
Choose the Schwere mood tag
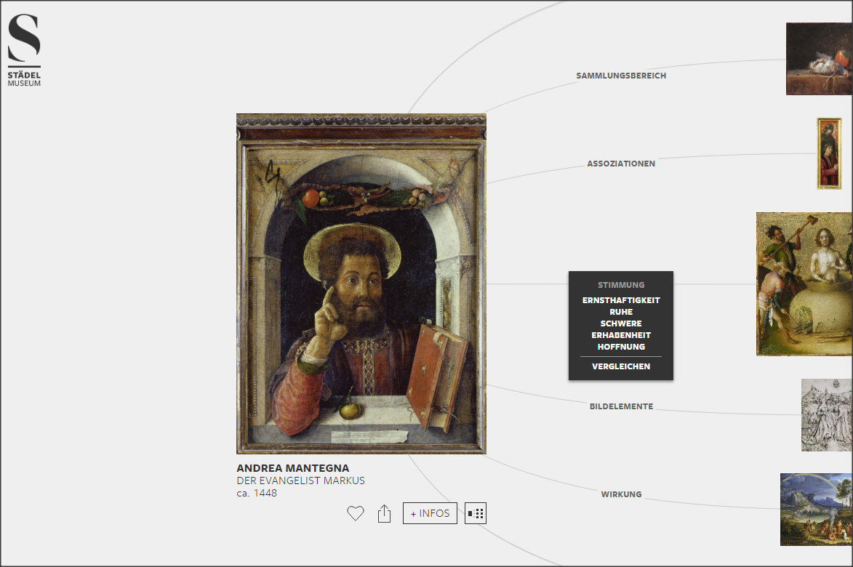(x=621, y=323)
